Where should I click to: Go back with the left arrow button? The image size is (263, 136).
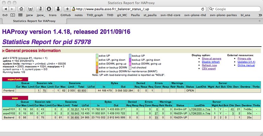[5, 9]
